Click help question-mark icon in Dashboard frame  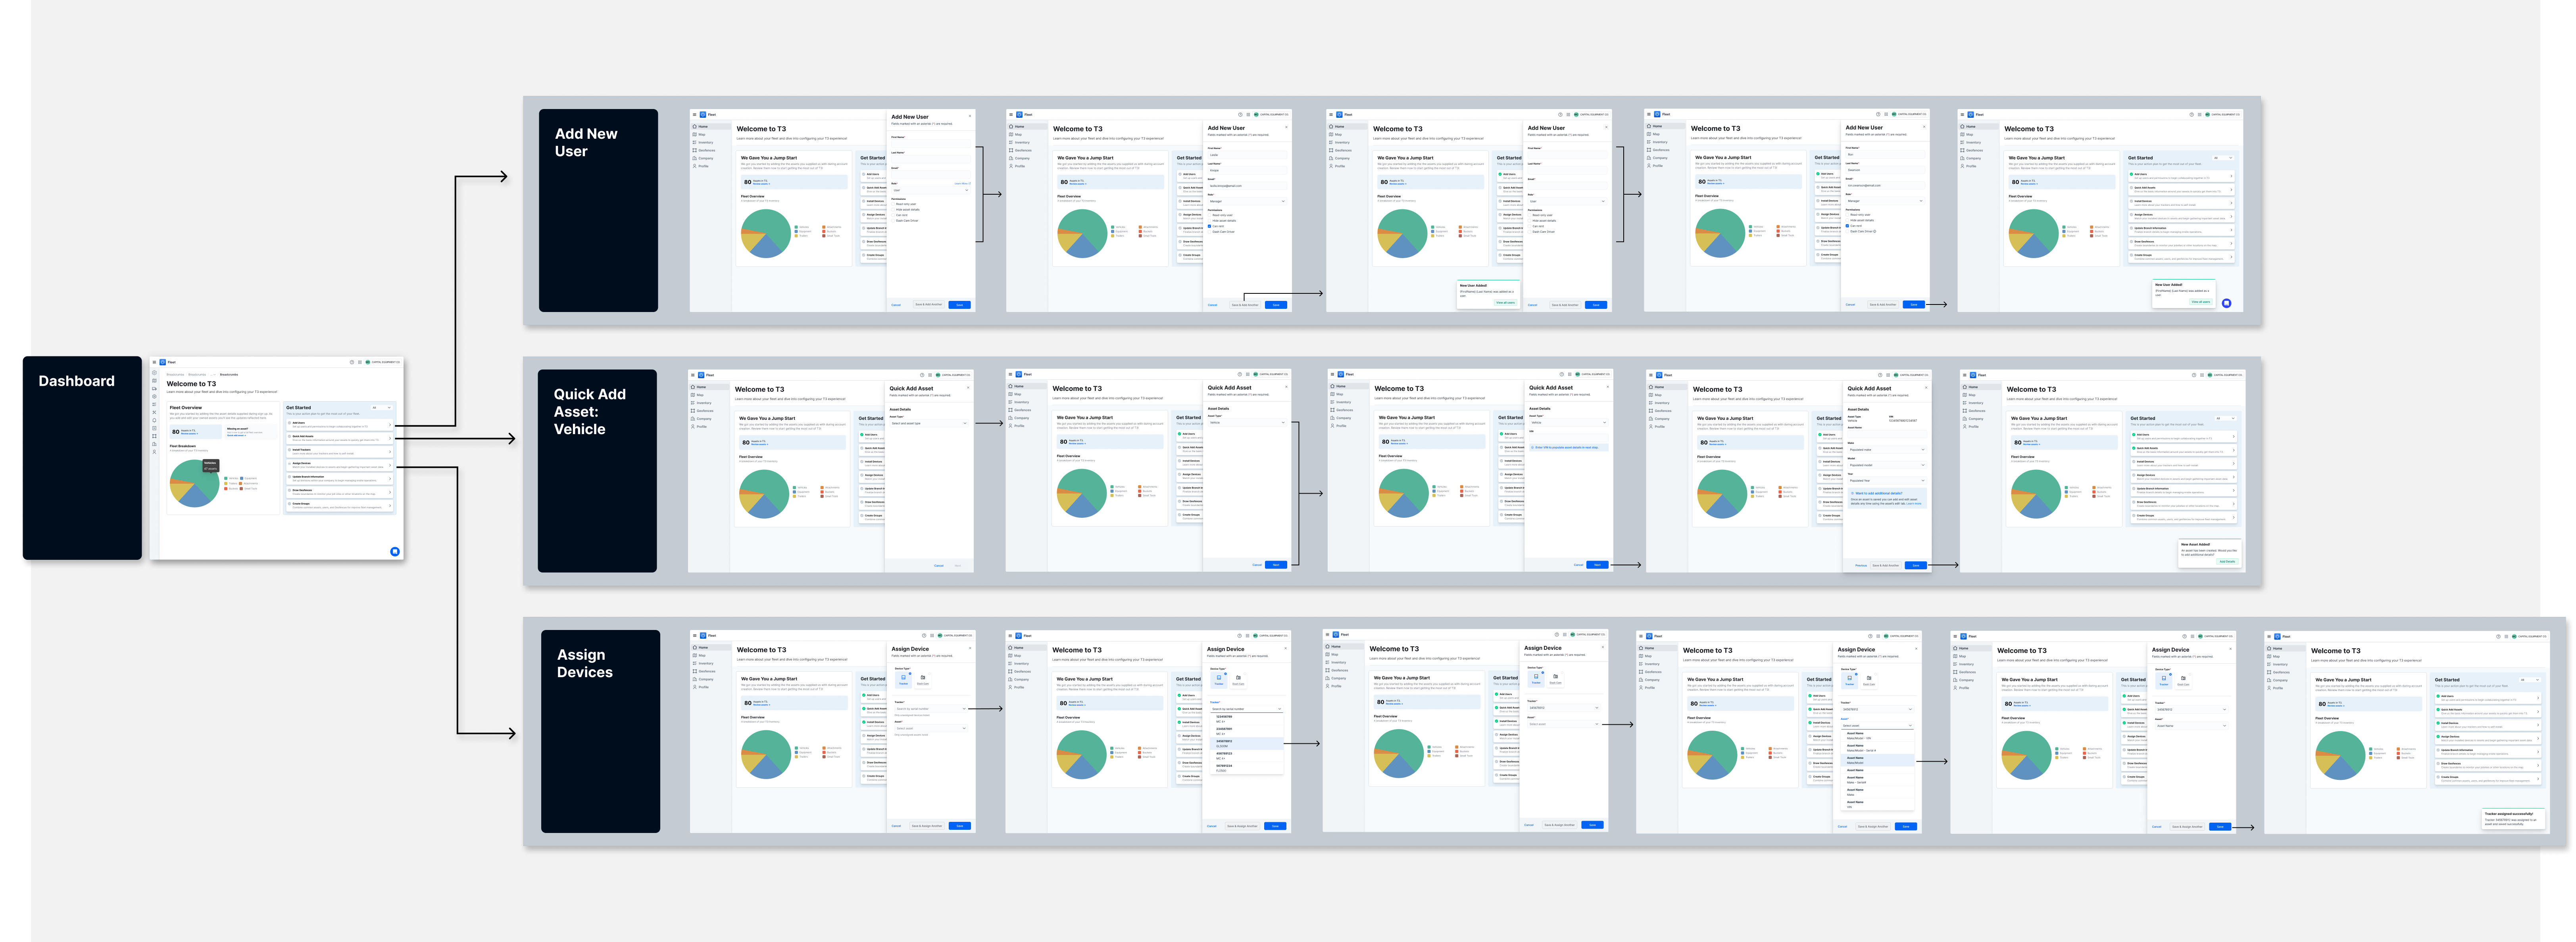click(x=352, y=363)
